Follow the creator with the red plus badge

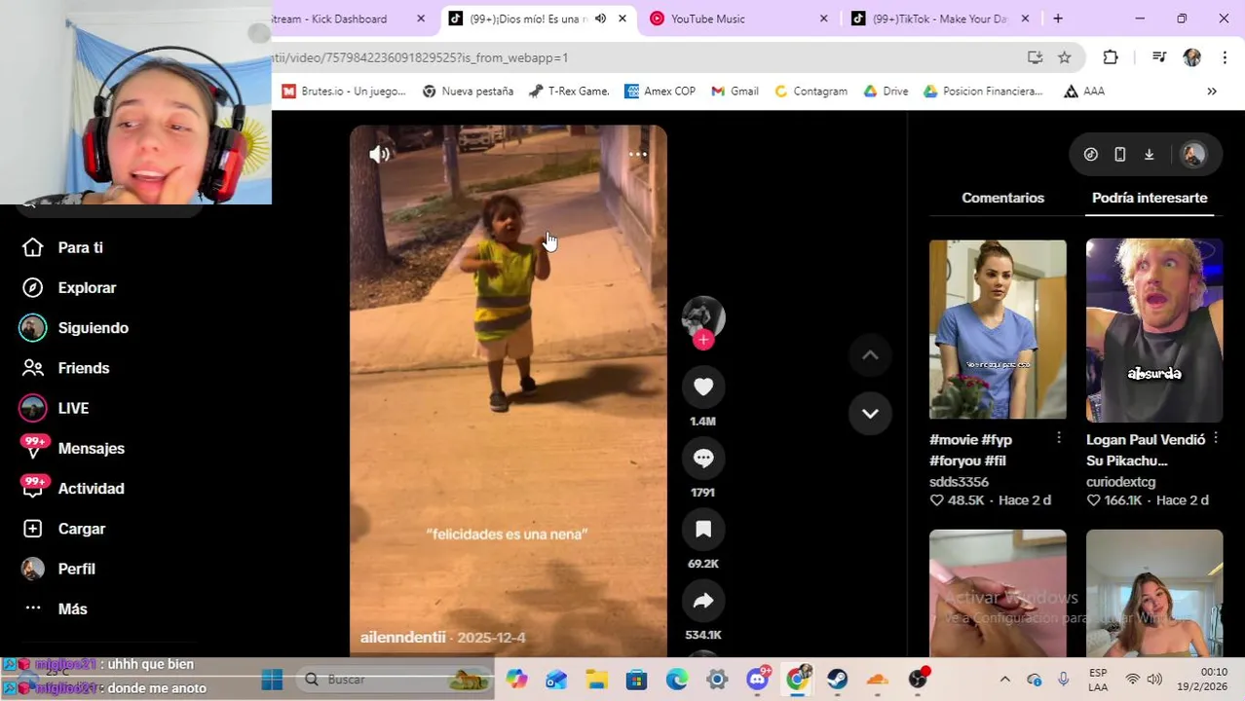(x=703, y=340)
